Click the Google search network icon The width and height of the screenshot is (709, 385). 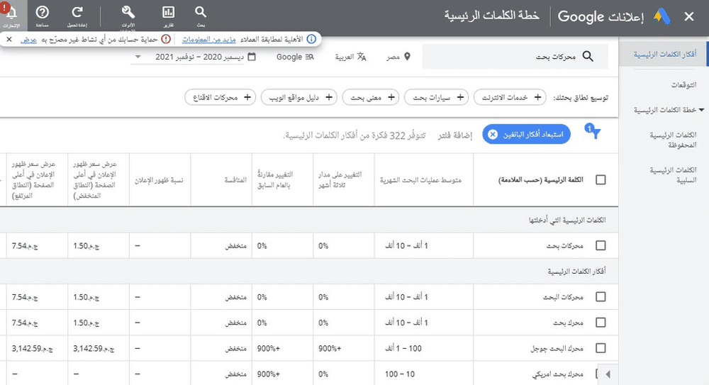[x=310, y=57]
